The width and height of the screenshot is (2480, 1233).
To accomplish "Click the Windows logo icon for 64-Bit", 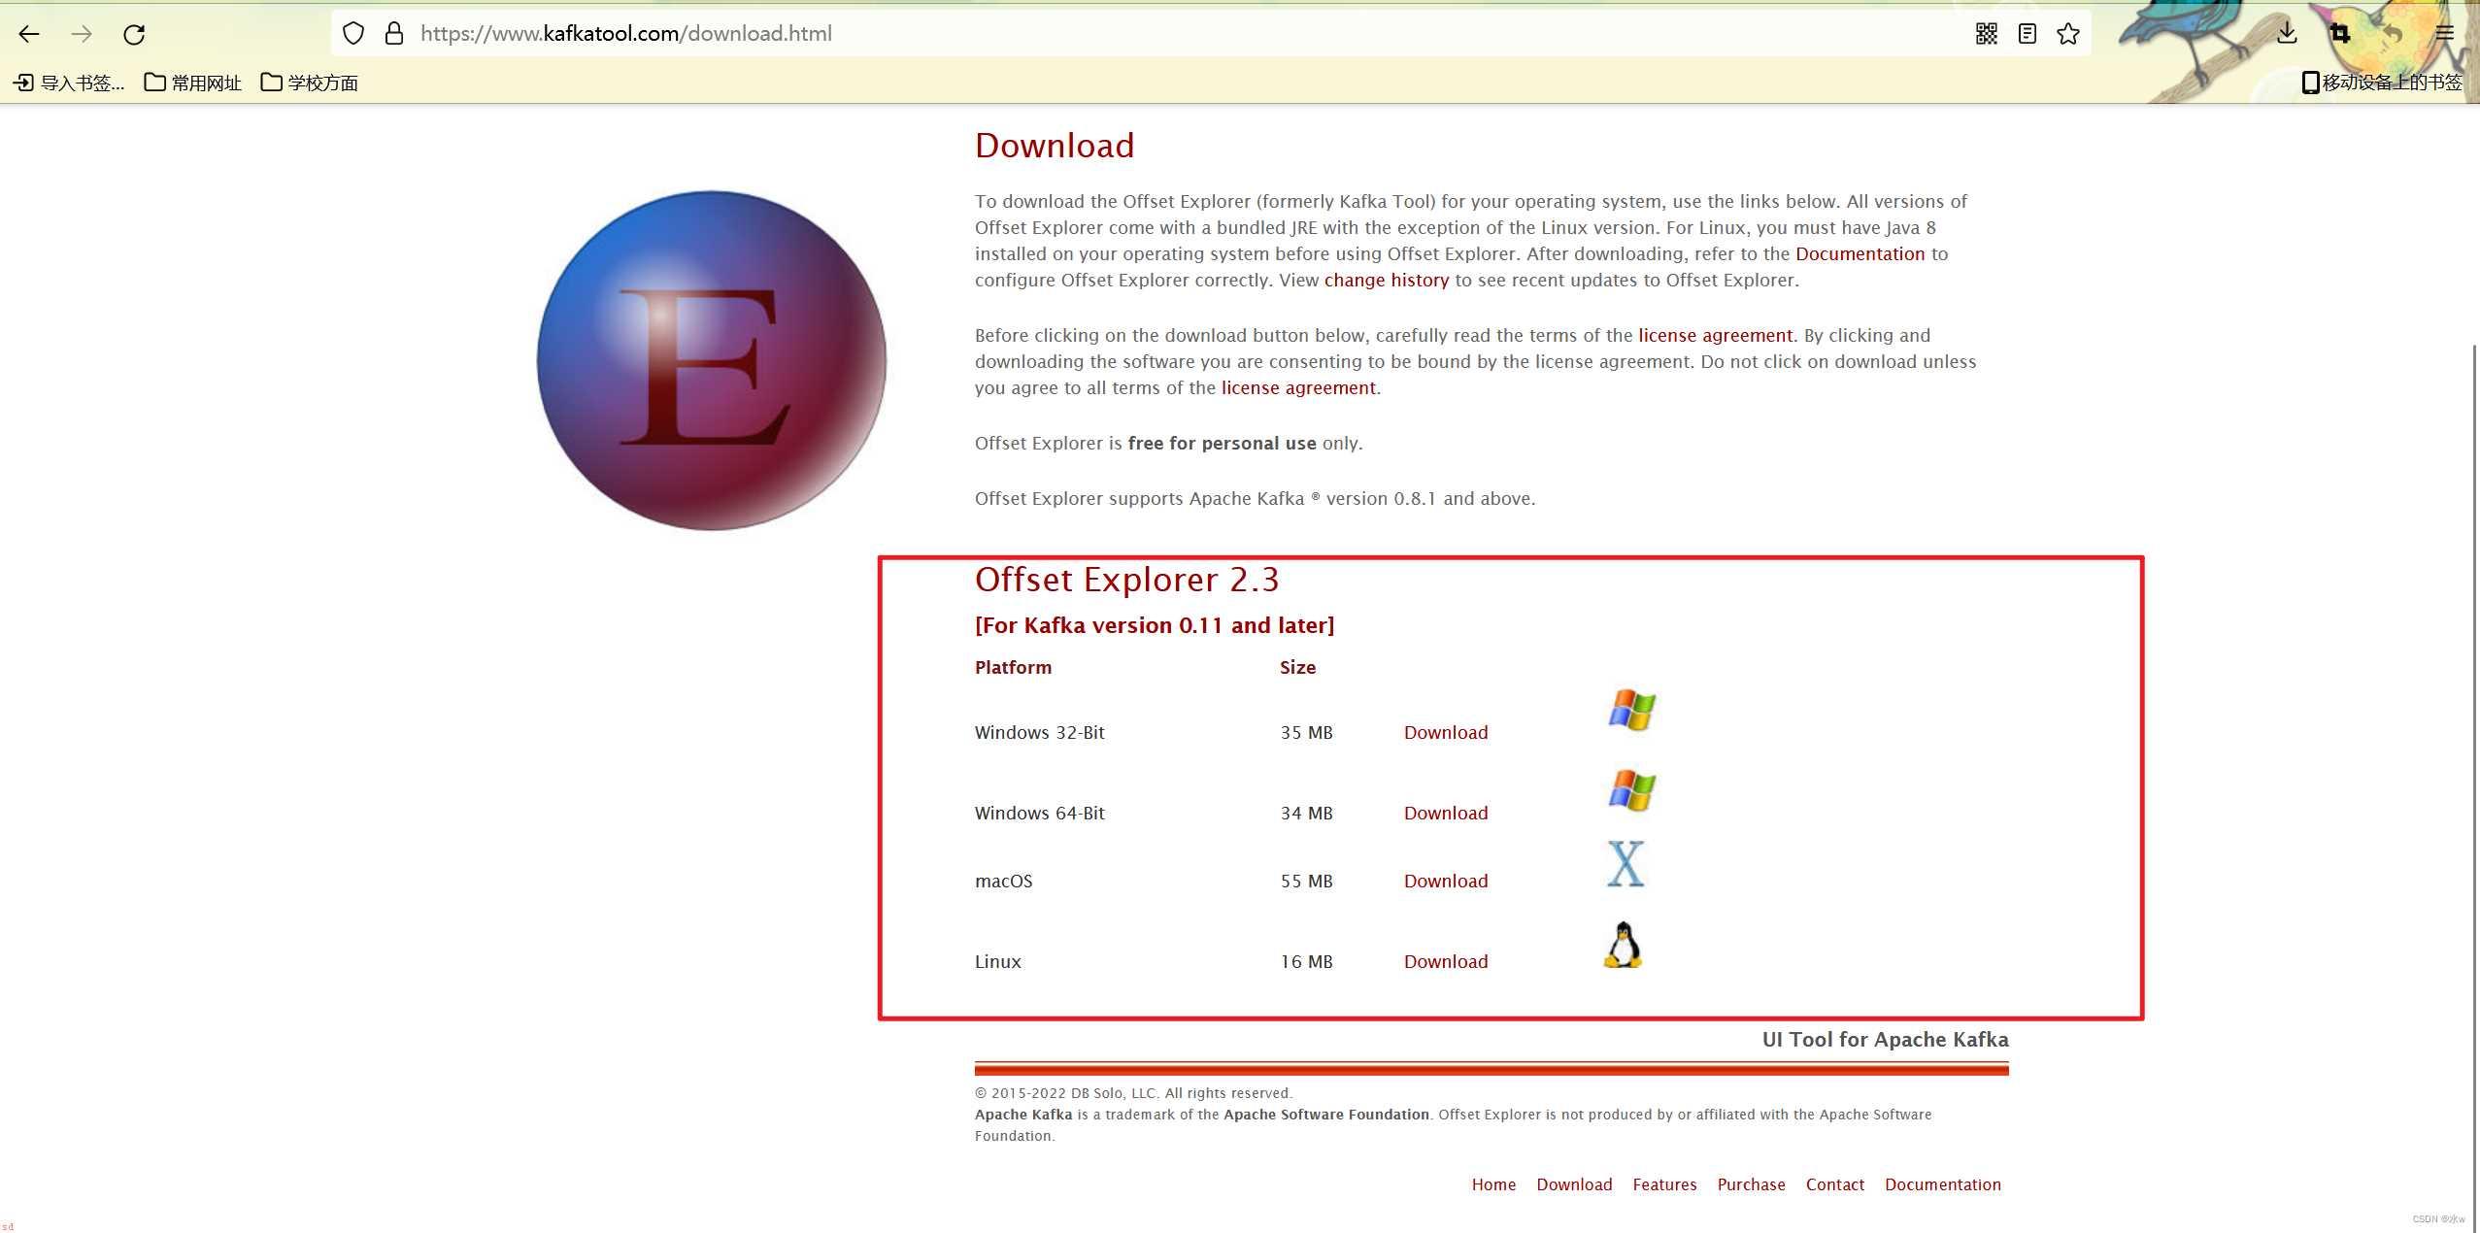I will pyautogui.click(x=1630, y=790).
